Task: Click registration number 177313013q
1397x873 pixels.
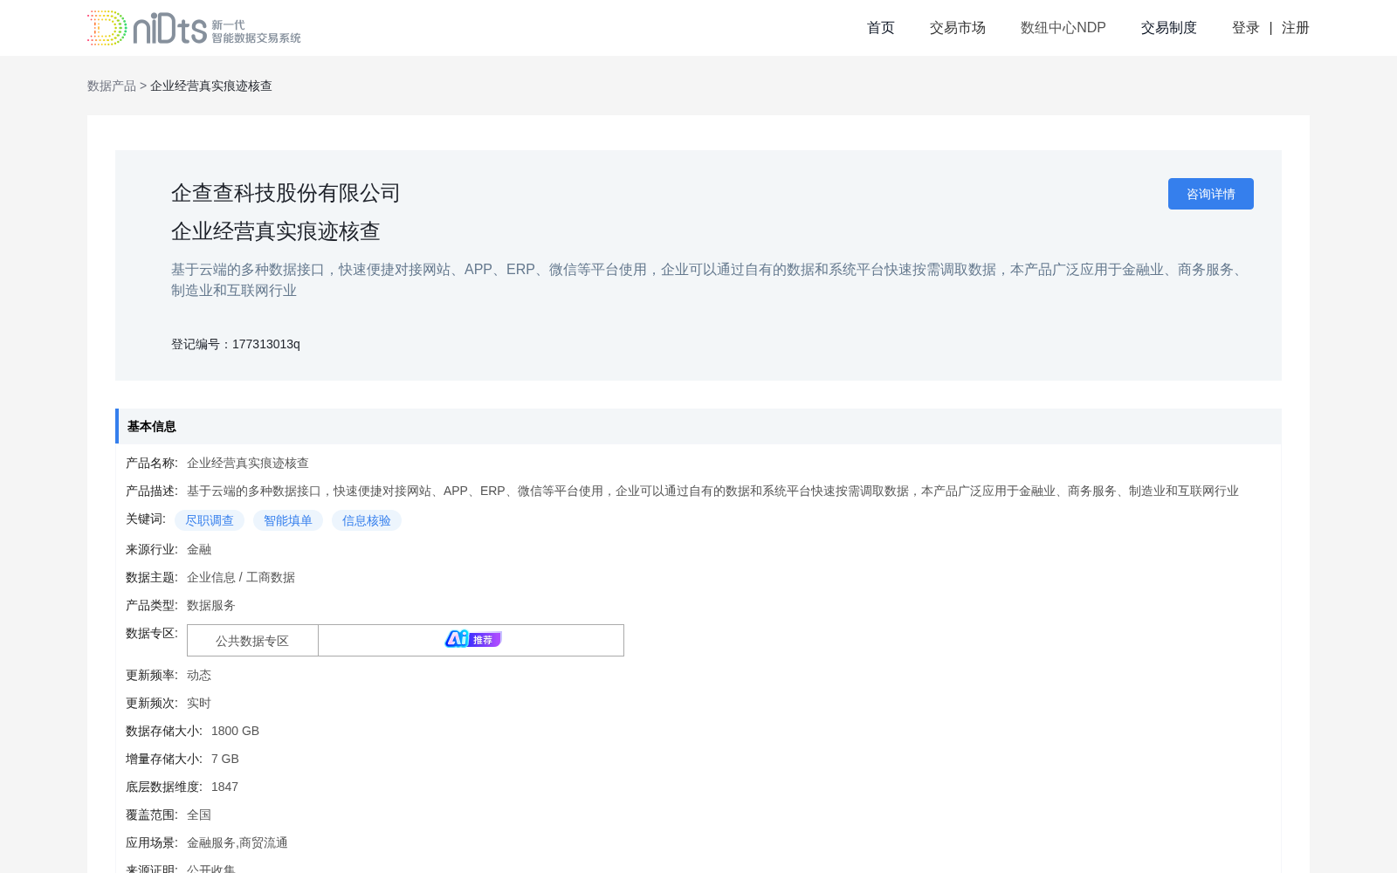Action: [x=265, y=344]
